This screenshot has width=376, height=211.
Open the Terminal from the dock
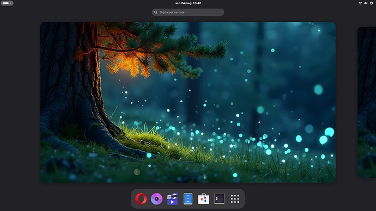point(219,198)
